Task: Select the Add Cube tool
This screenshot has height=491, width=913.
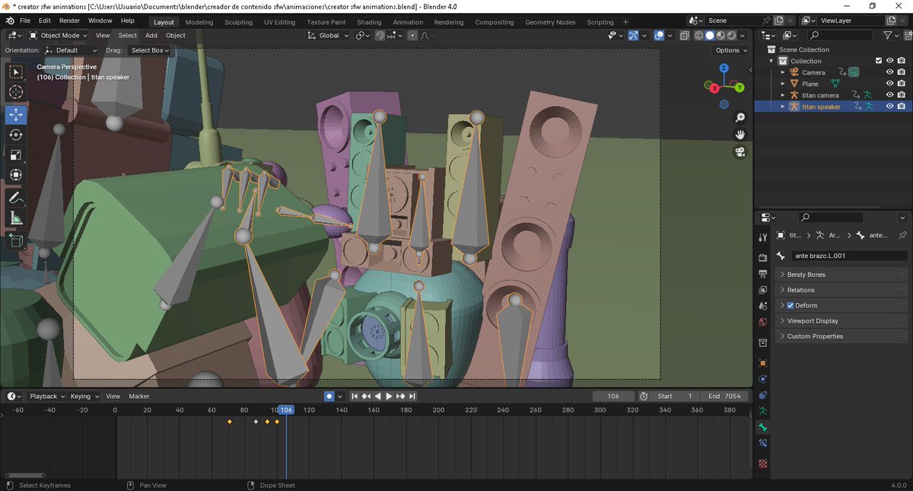Action: (x=15, y=241)
